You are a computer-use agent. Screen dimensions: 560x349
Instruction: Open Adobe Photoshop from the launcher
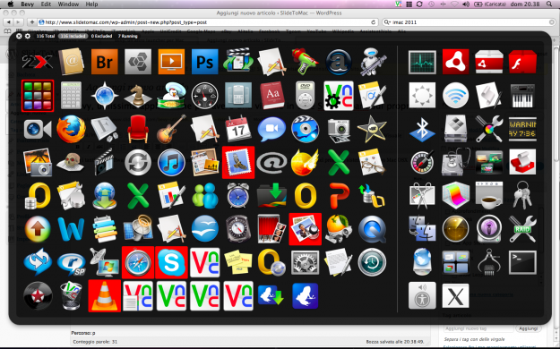pos(204,62)
